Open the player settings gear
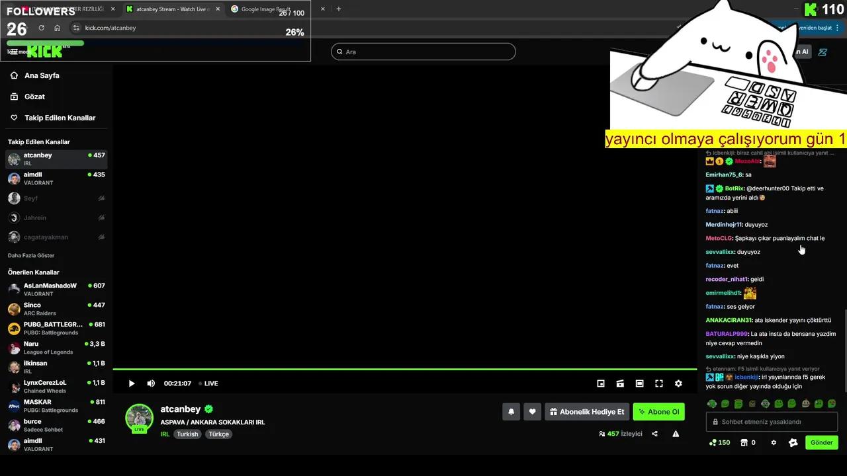 [678, 383]
